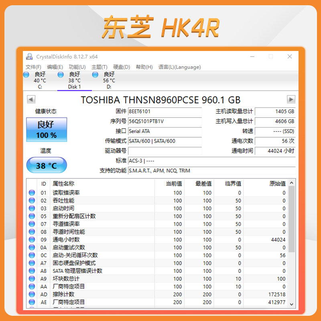Click the health dot on D: drive tab

pos(95,75)
